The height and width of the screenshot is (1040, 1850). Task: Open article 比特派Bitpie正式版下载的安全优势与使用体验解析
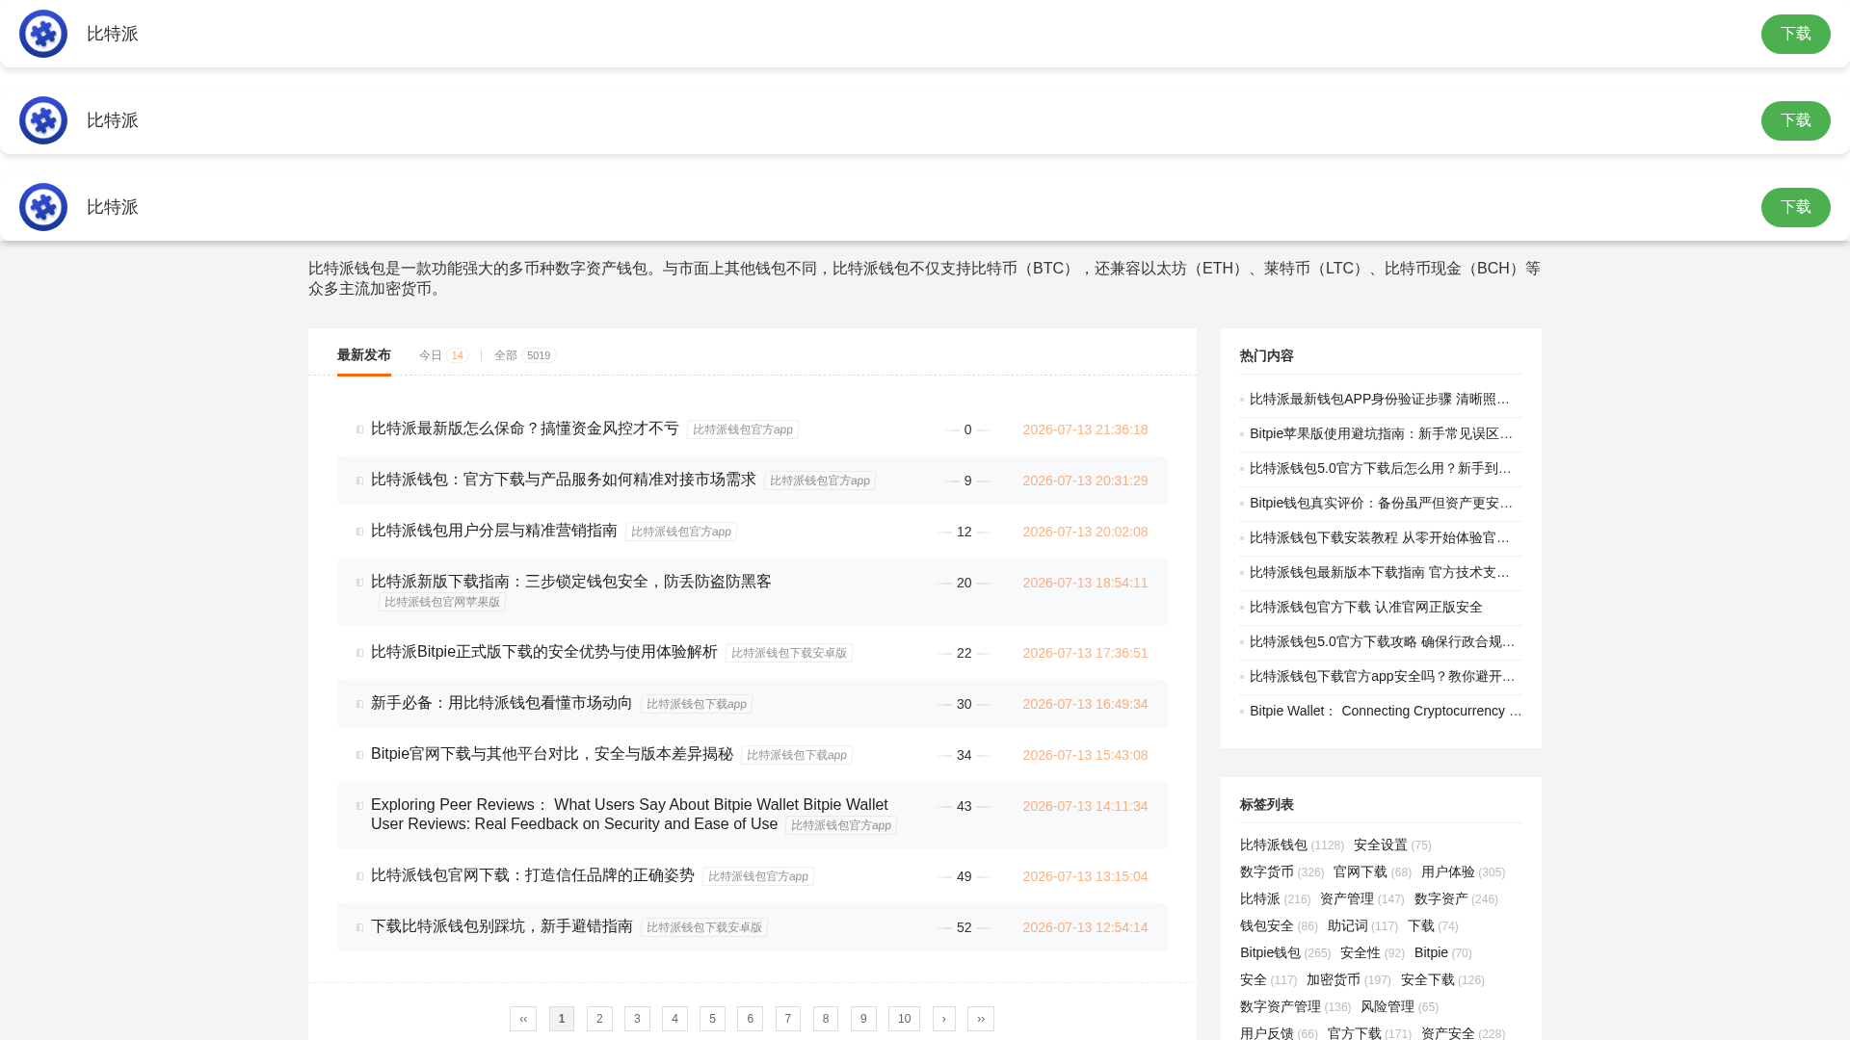(x=543, y=652)
